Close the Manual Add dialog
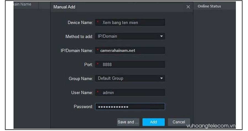The image size is (248, 131). 188,7
